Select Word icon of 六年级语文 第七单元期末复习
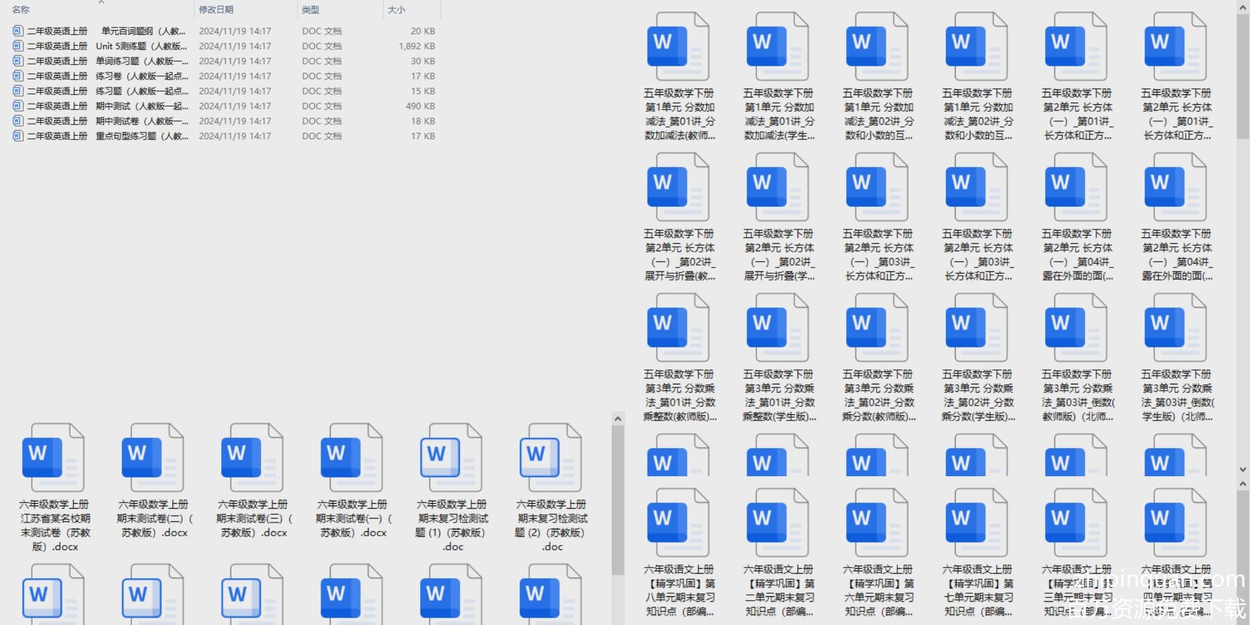1250x625 pixels. [x=977, y=523]
